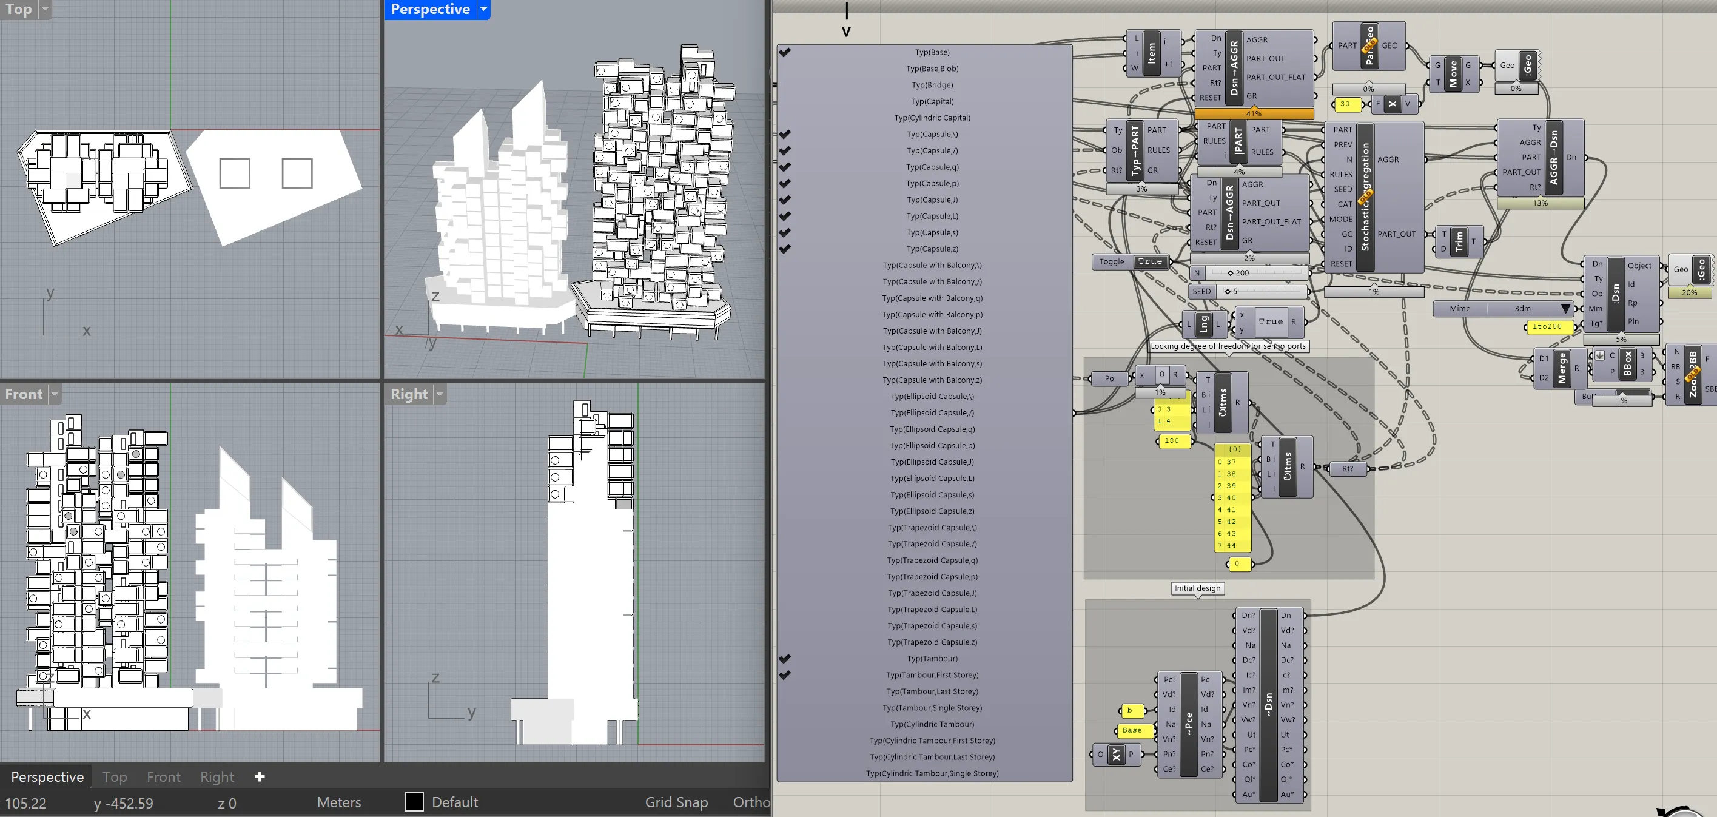Add a new viewport tab with plus
The width and height of the screenshot is (1717, 817).
[x=260, y=776]
